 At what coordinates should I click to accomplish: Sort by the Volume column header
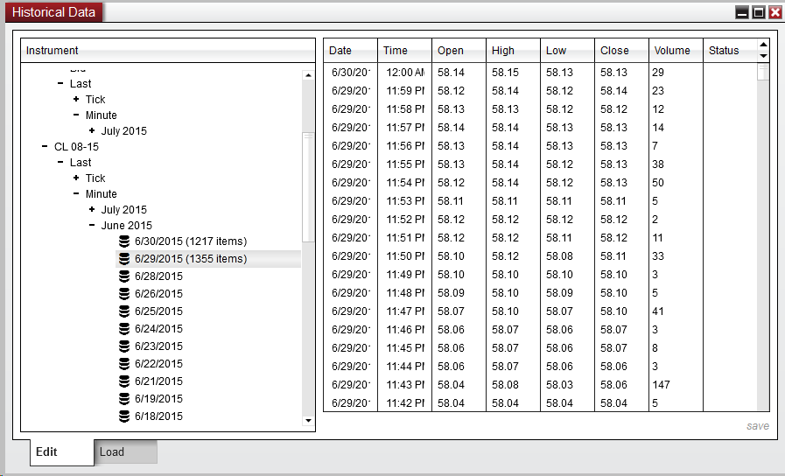click(x=672, y=51)
